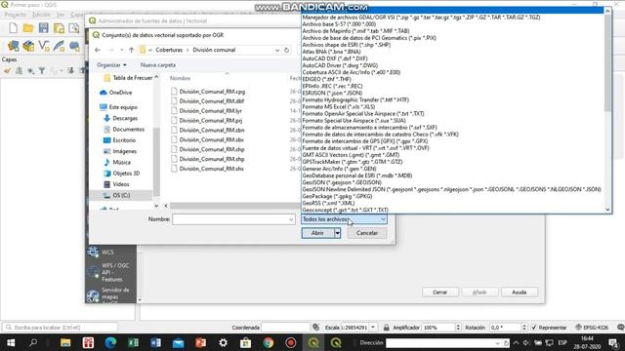Click Add Group icon in Capas panel
Image resolution: width=625 pixels, height=351 pixels.
[x=19, y=71]
